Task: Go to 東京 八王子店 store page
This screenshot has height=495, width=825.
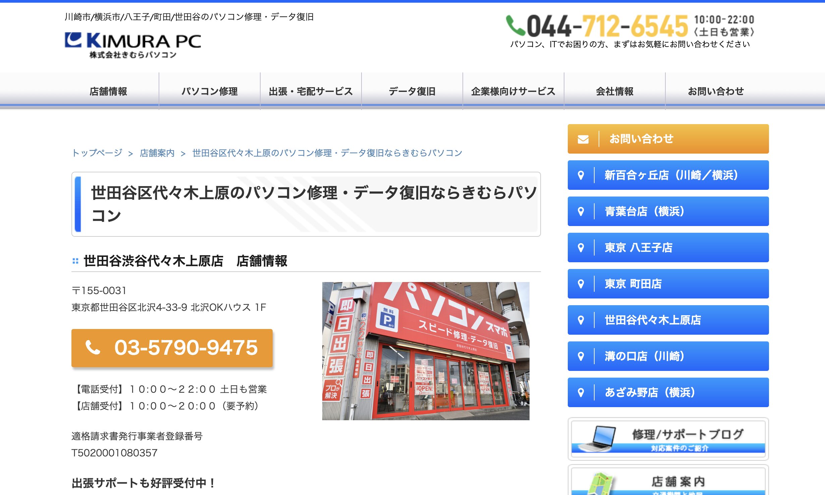Action: [x=668, y=248]
